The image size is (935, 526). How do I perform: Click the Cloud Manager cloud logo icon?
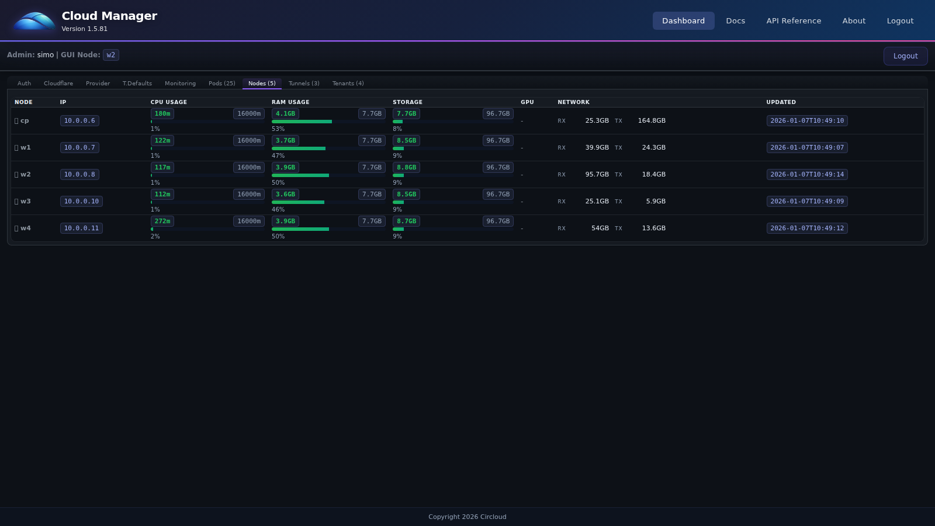pyautogui.click(x=33, y=20)
